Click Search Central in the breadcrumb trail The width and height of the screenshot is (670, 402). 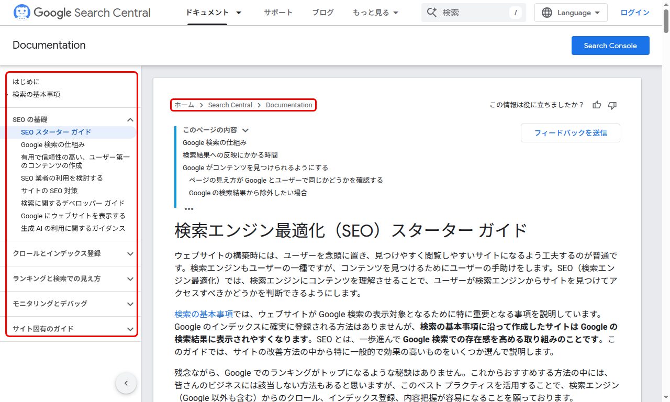pos(230,105)
